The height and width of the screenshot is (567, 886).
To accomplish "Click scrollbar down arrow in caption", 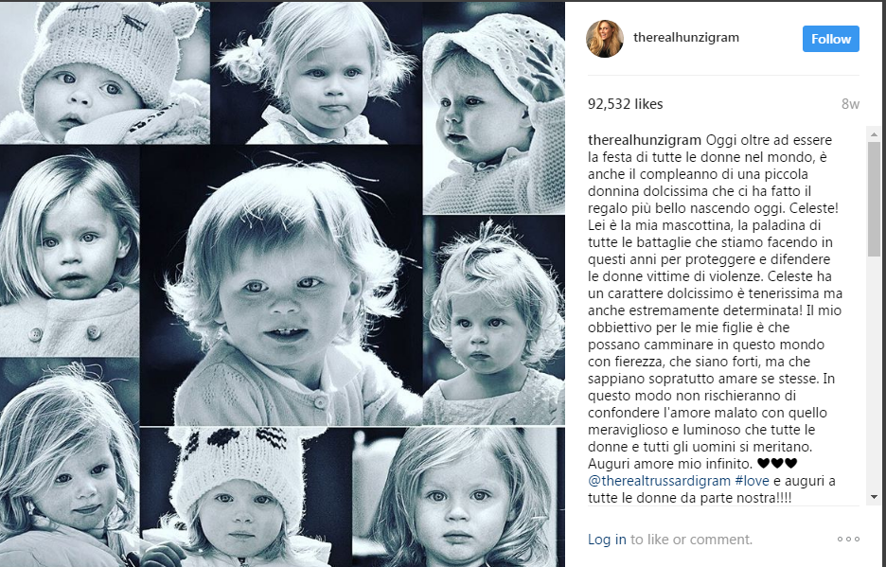I will (x=874, y=497).
